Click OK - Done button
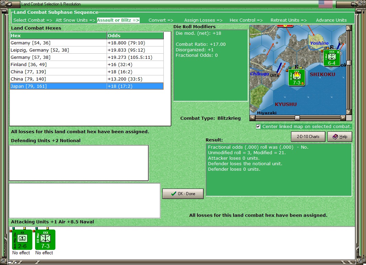Viewport: 366px width, 265px height. pyautogui.click(x=183, y=193)
